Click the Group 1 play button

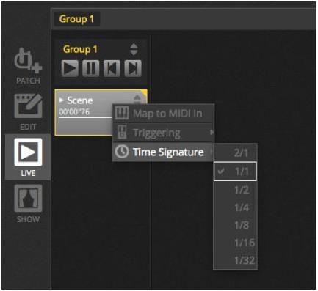[70, 68]
